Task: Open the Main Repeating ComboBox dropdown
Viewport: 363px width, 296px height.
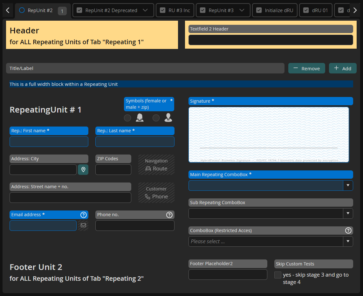Action: point(348,185)
